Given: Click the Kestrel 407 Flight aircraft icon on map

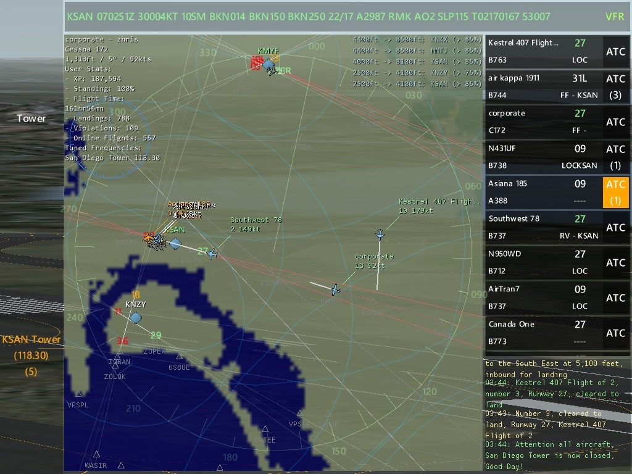Looking at the screenshot, I should 380,235.
